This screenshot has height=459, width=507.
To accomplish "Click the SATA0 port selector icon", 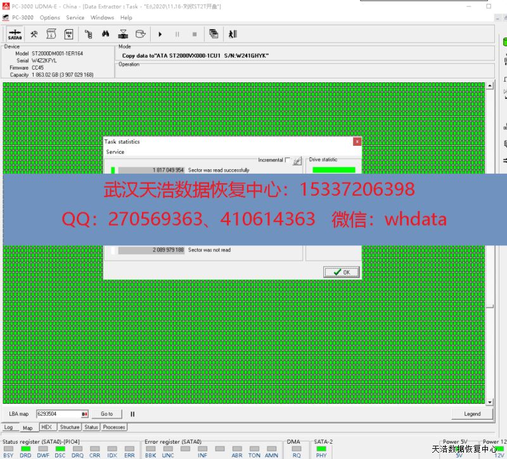I will (15, 34).
